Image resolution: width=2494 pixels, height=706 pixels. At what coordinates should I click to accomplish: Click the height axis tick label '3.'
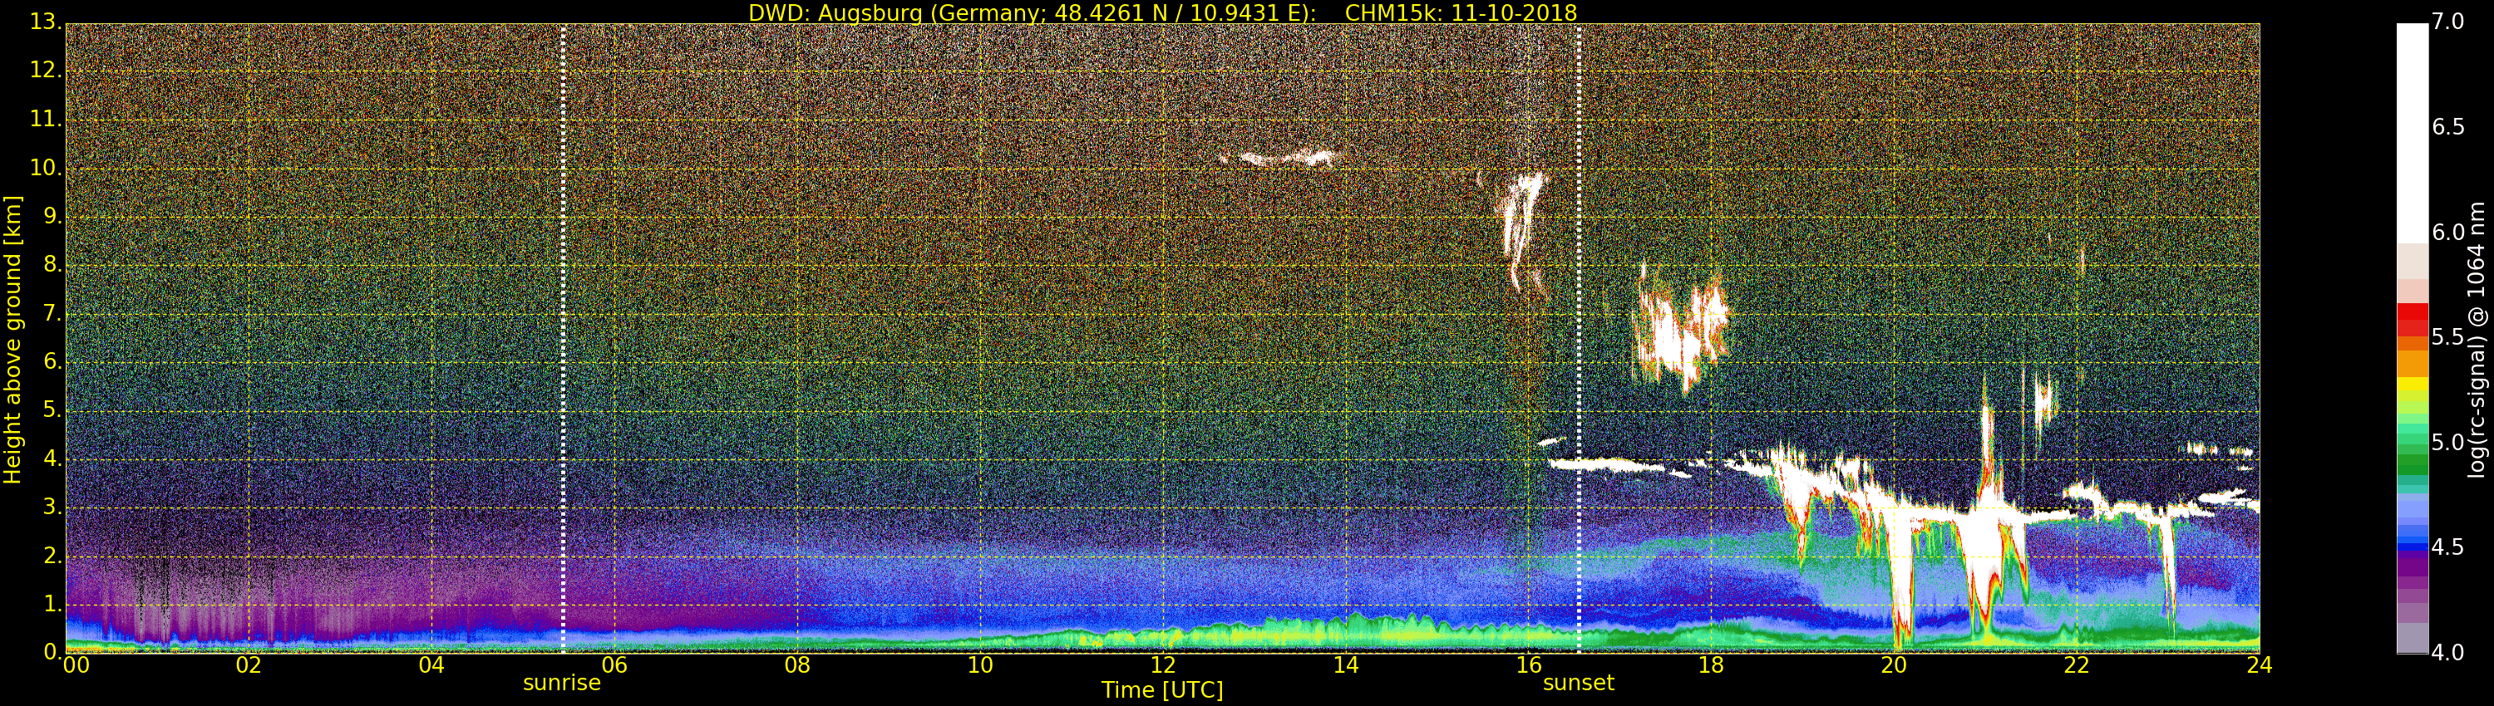[x=52, y=507]
